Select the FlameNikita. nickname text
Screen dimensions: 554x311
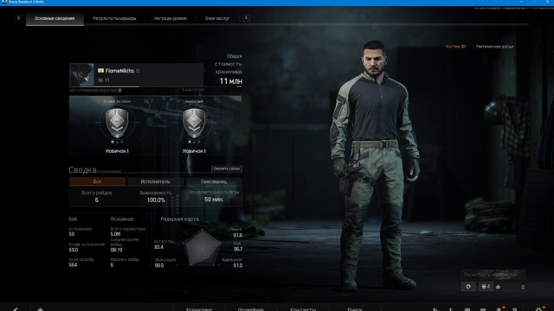(x=119, y=71)
